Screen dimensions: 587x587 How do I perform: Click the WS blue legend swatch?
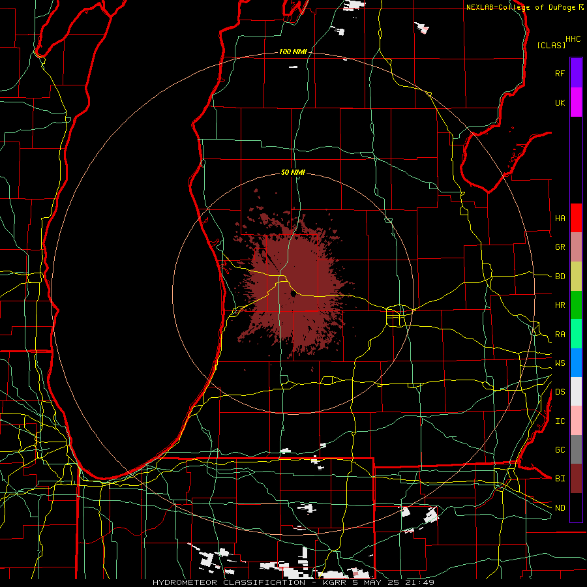click(576, 363)
